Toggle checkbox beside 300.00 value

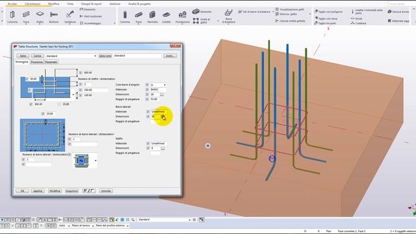coord(31,104)
